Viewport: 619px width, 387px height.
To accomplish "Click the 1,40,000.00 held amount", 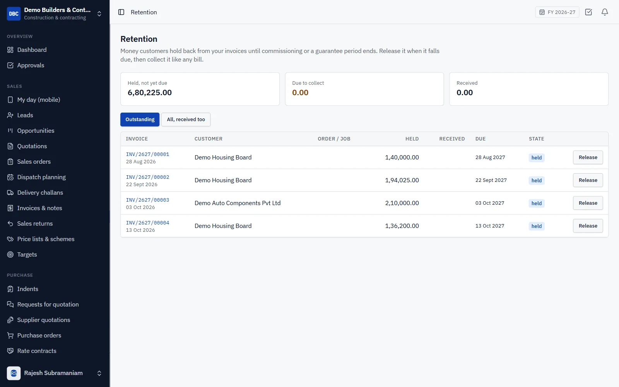I will (x=402, y=158).
